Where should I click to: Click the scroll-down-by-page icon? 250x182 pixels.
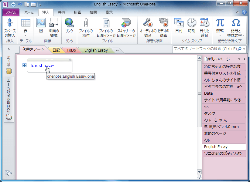click(199, 177)
